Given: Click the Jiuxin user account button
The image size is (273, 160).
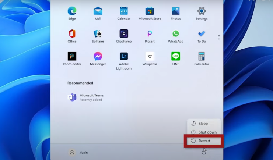Looking at the screenshot, I should point(78,153).
